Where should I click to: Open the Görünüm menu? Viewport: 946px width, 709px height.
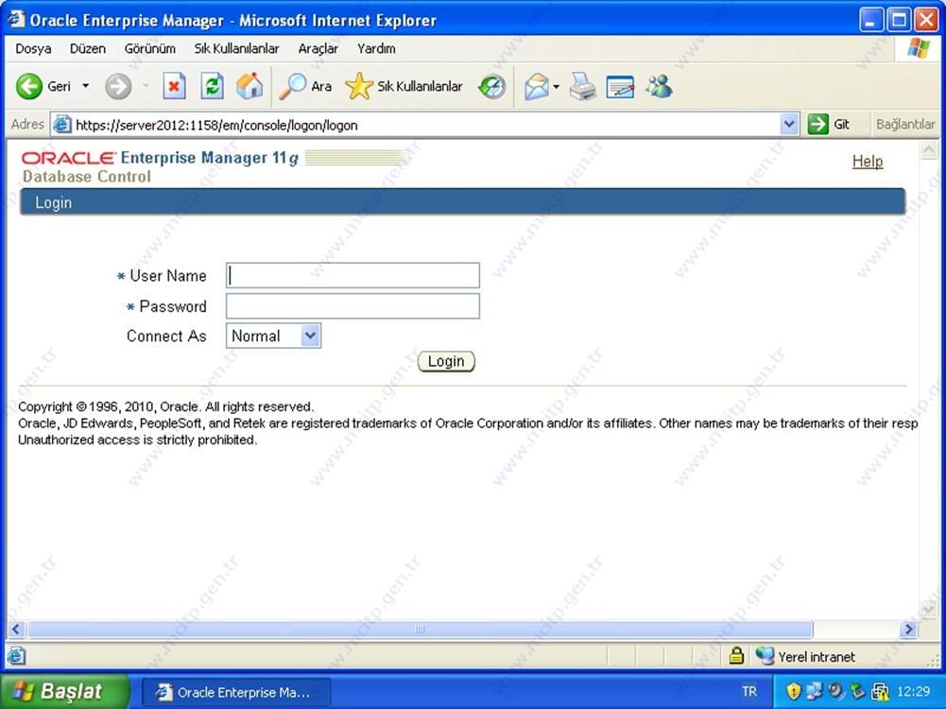click(149, 48)
